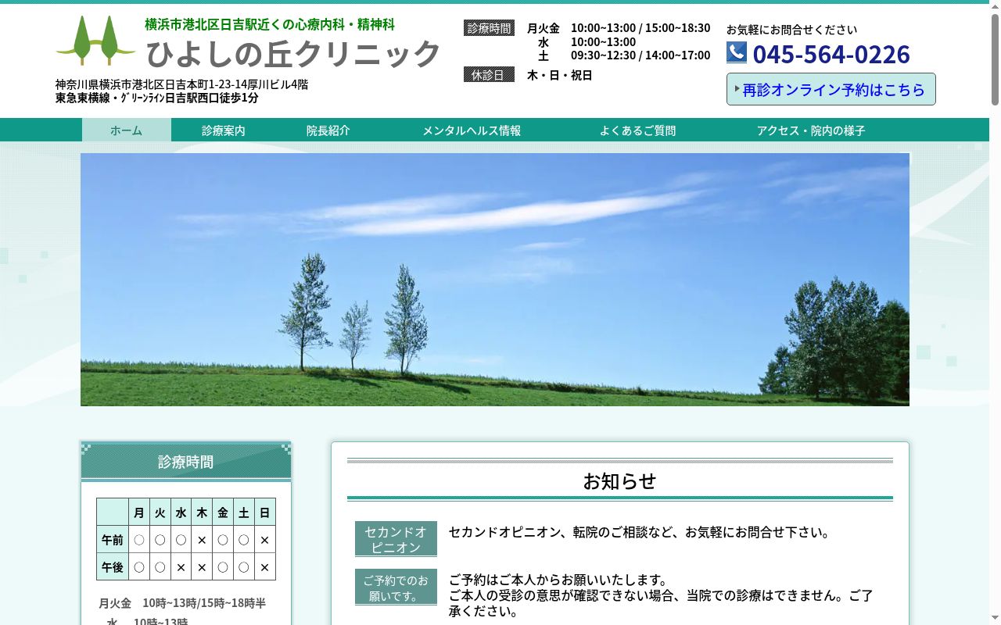This screenshot has width=1001, height=625.
Task: Click the 休診日 label in header
Action: click(x=489, y=75)
